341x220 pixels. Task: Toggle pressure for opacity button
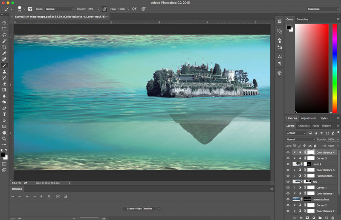point(104,9)
